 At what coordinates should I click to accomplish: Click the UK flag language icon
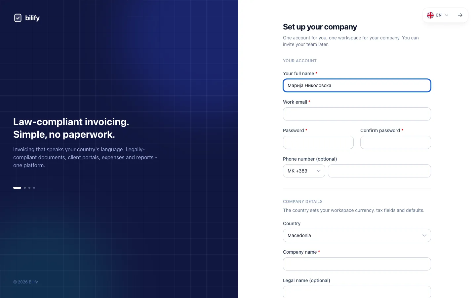pos(430,15)
